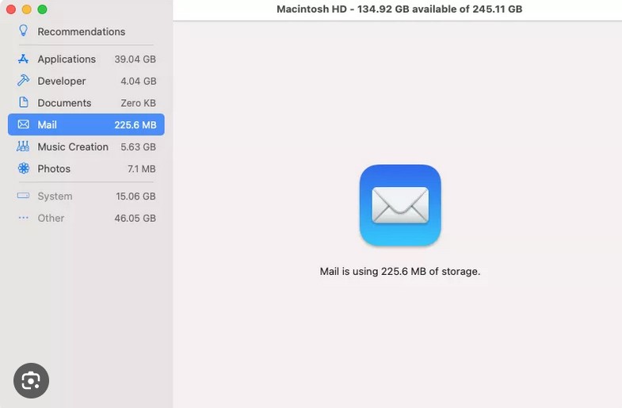622x408 pixels.
Task: Click the Recommendations lightbulb icon
Action: click(x=24, y=31)
